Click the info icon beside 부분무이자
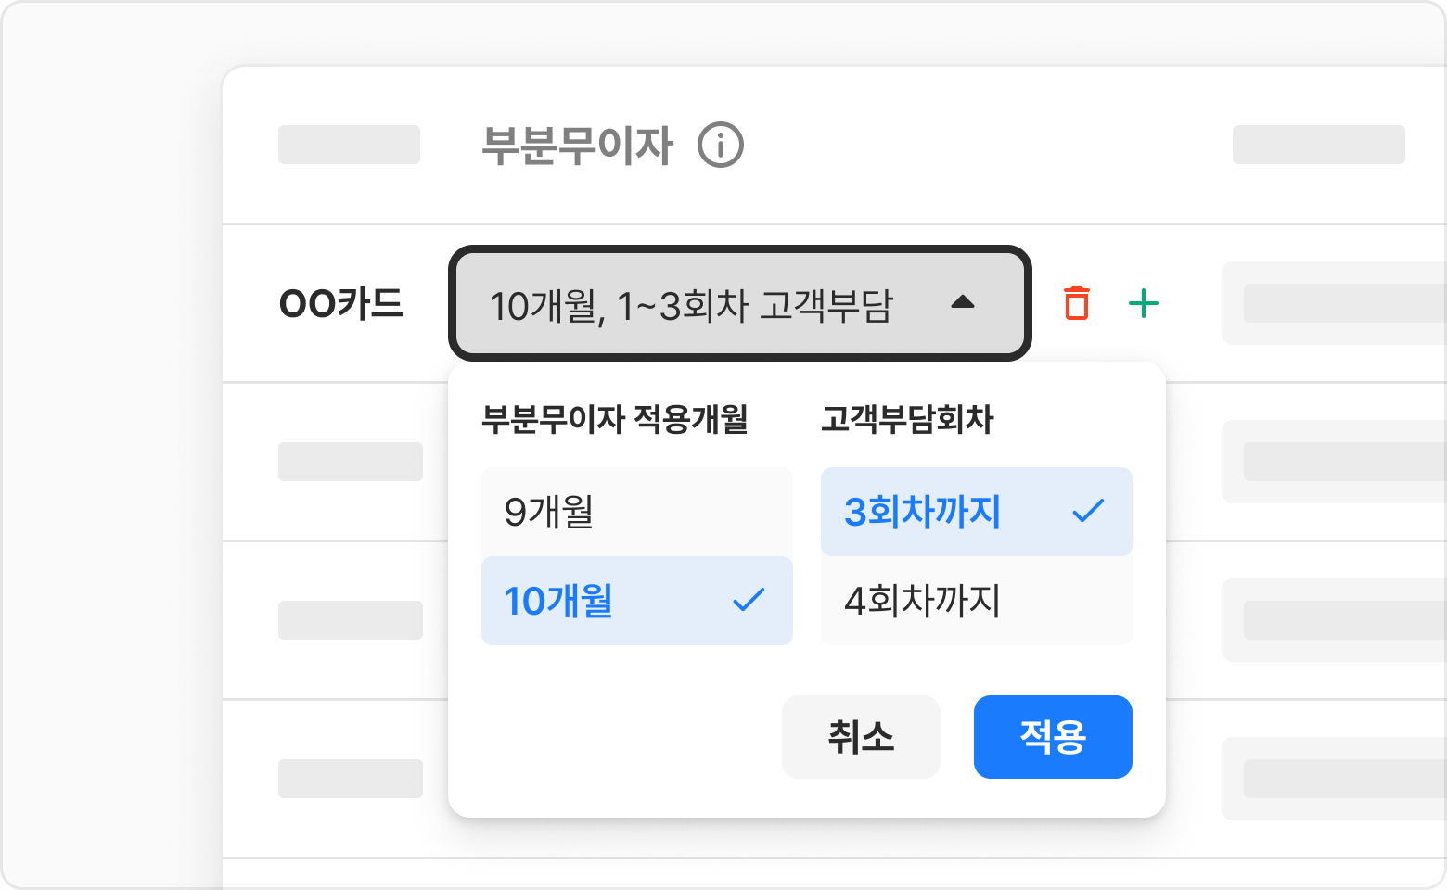This screenshot has height=890, width=1447. (721, 146)
